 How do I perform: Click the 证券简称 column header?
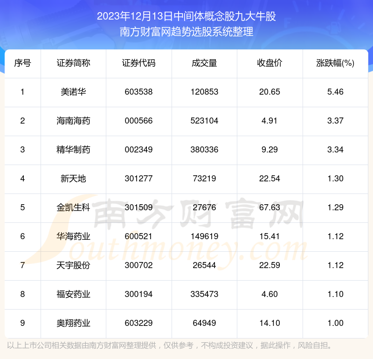coord(73,63)
